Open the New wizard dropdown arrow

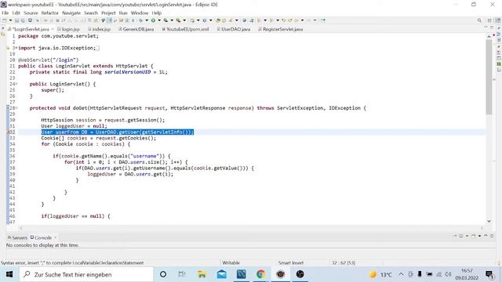pyautogui.click(x=10, y=20)
